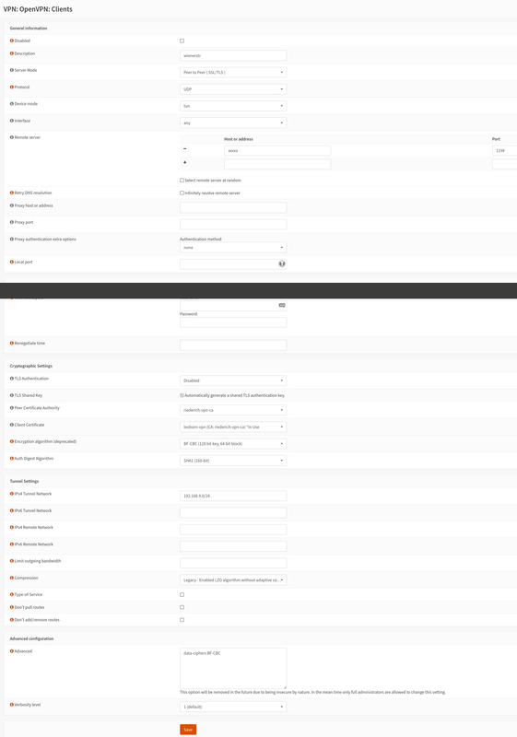Click info icon beside Verbosity level
This screenshot has width=517, height=737.
tap(12, 705)
